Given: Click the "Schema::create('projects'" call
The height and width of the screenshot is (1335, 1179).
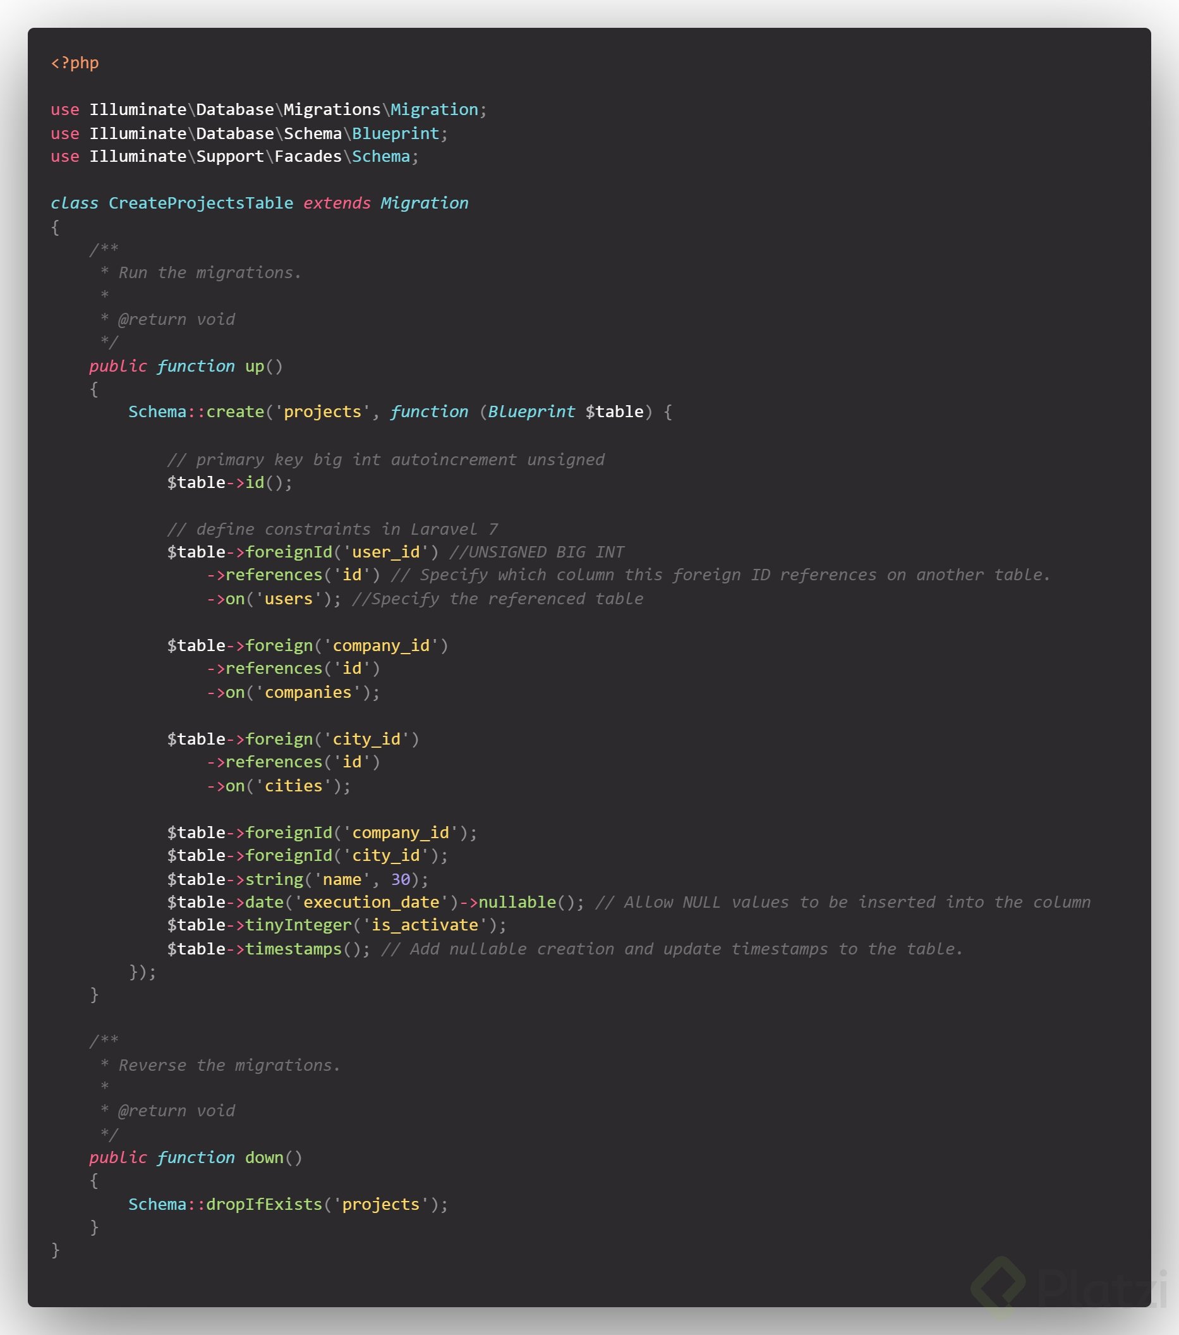Looking at the screenshot, I should pos(250,412).
